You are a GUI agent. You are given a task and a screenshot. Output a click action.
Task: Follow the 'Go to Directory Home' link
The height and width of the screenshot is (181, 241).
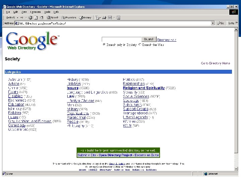[215, 63]
